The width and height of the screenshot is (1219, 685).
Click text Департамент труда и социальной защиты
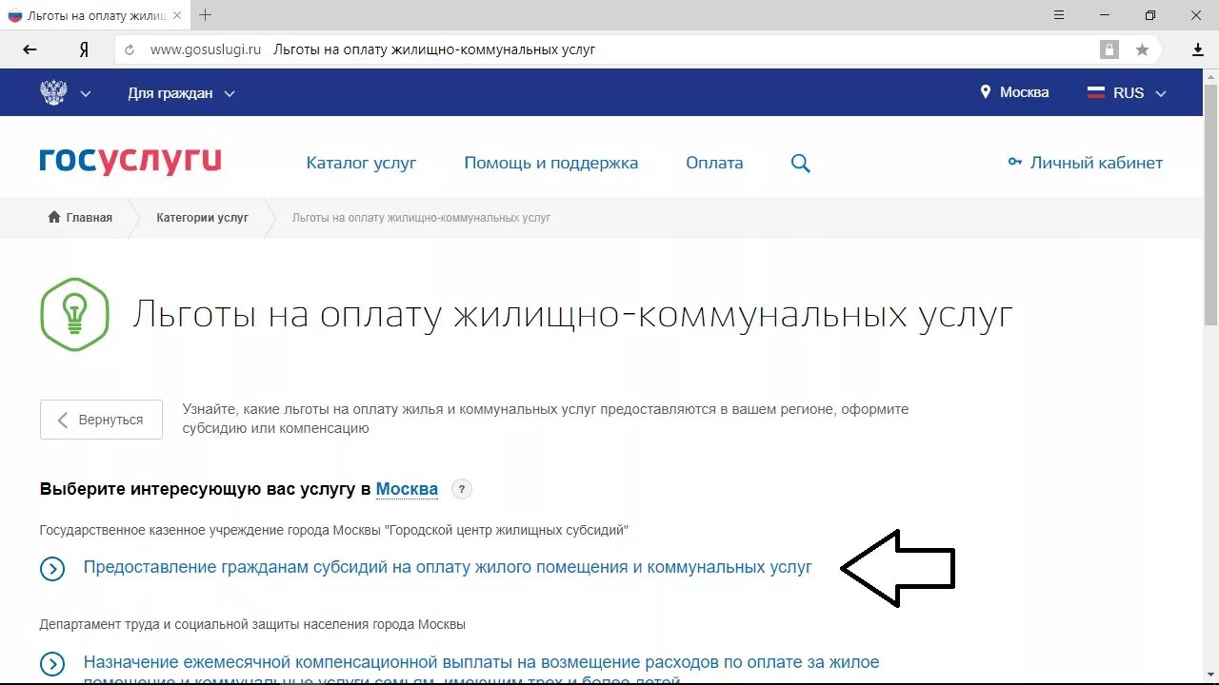pos(252,625)
